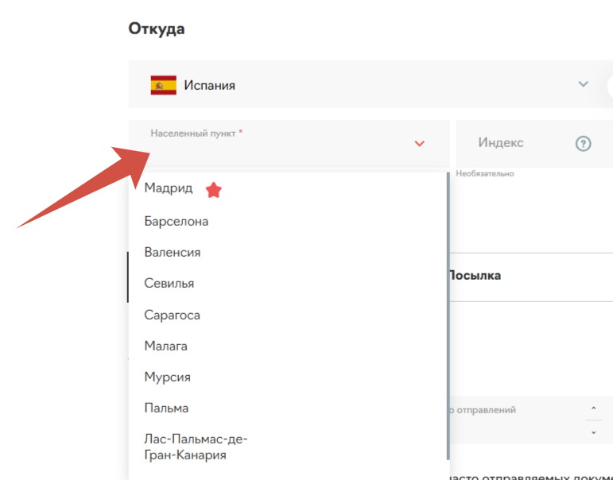Select Барселона in the dropdown list
This screenshot has width=613, height=480.
[176, 221]
